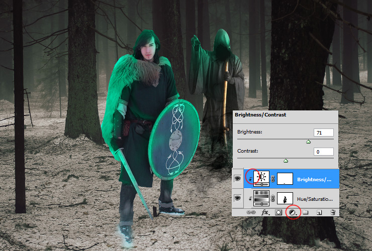
Task: Click the Brightness: label
Action: coord(249,132)
